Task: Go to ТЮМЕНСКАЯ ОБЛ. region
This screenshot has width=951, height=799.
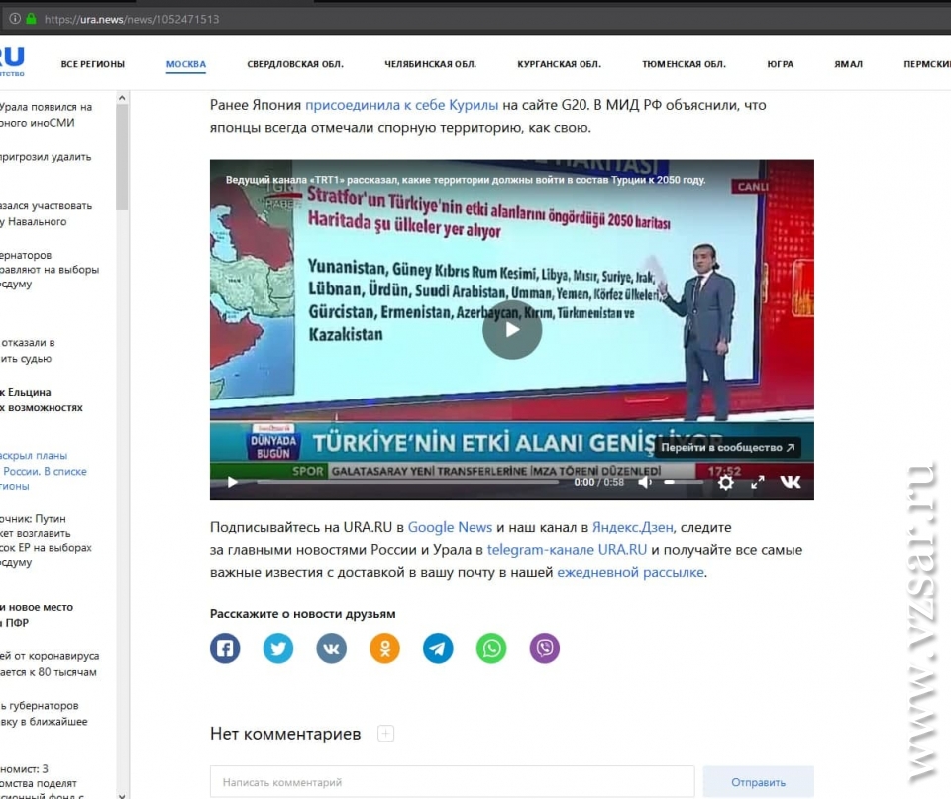Action: (x=685, y=64)
